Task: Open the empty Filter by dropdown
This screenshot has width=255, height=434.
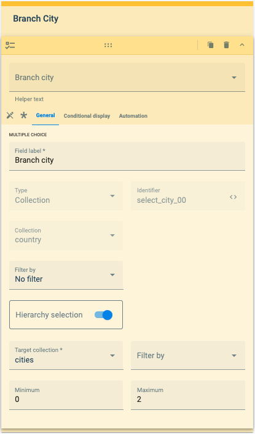Action: [188, 355]
